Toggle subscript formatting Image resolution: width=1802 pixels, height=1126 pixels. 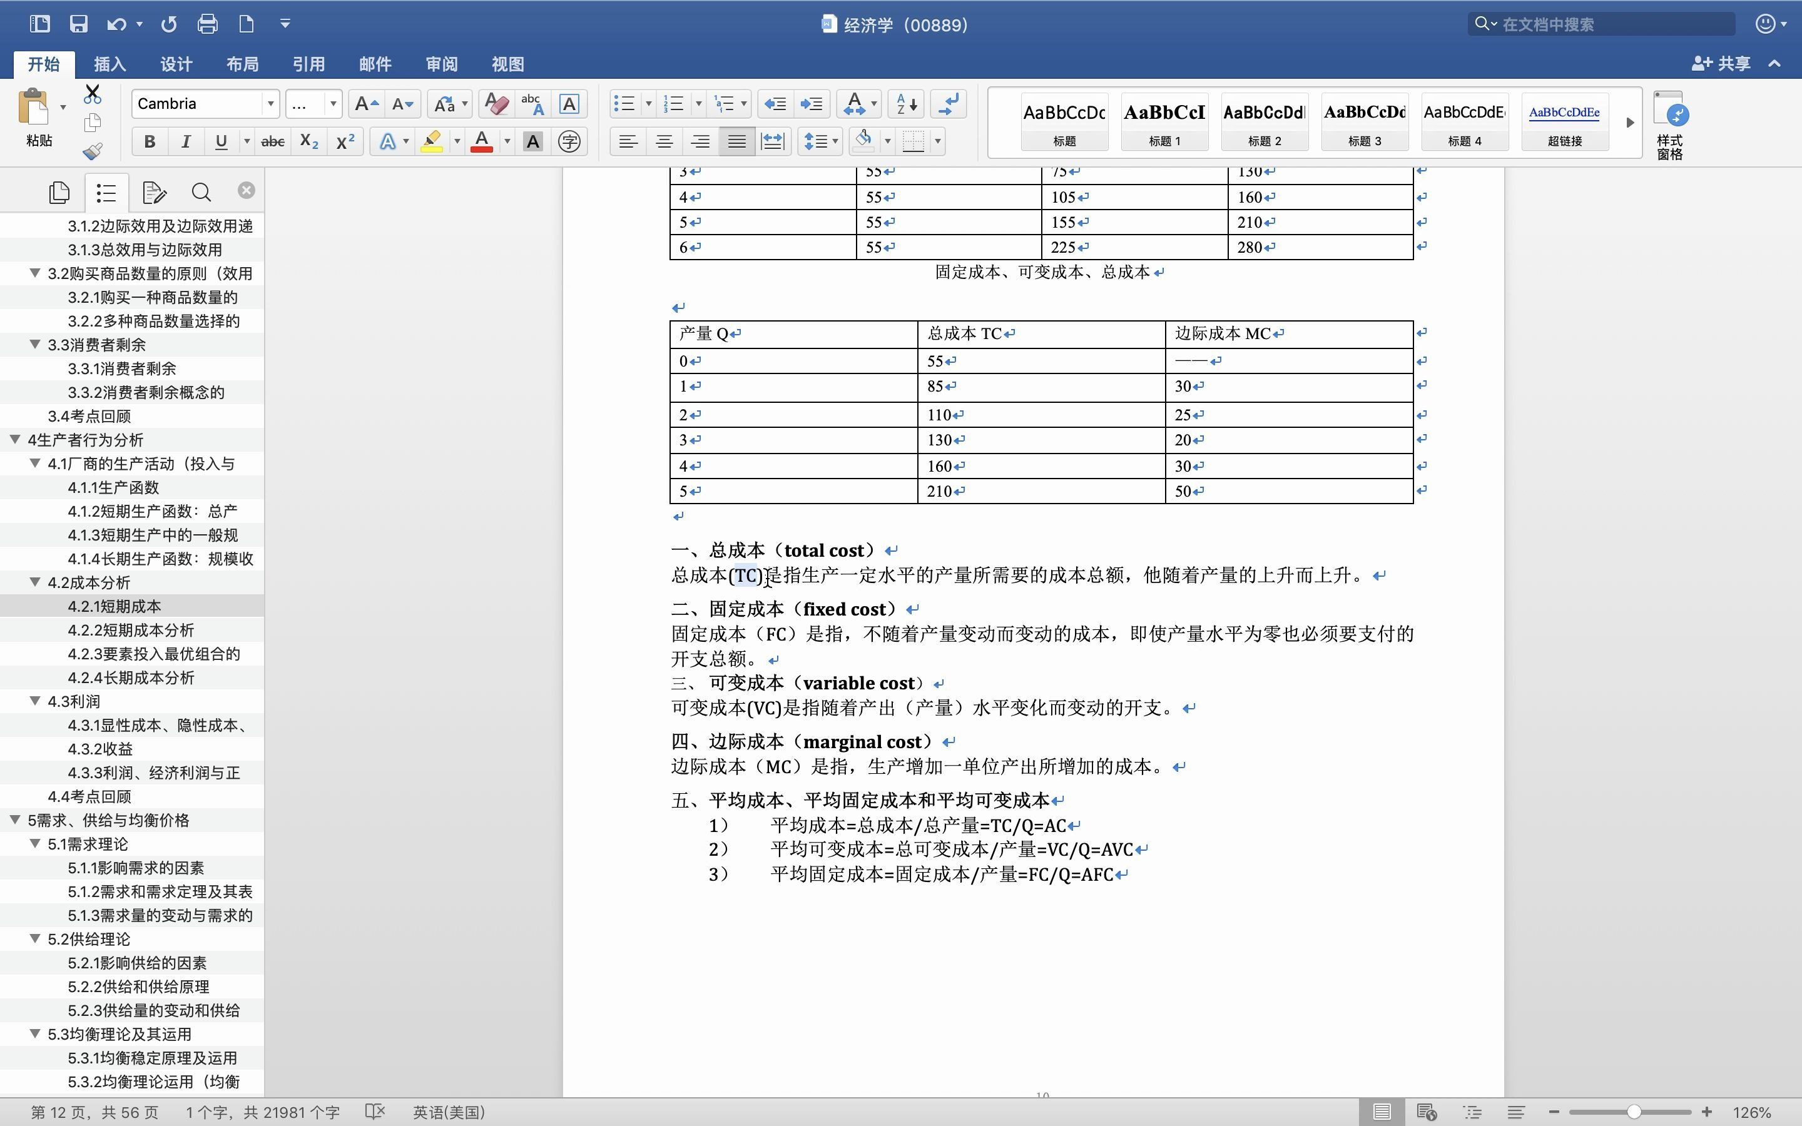(x=308, y=141)
